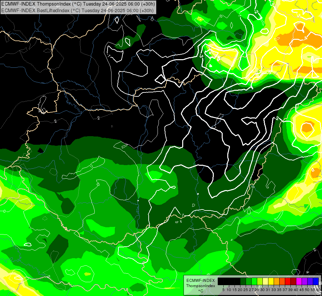
Task: Pick the dark red 39–40 legend swatch
Action: (x=293, y=281)
